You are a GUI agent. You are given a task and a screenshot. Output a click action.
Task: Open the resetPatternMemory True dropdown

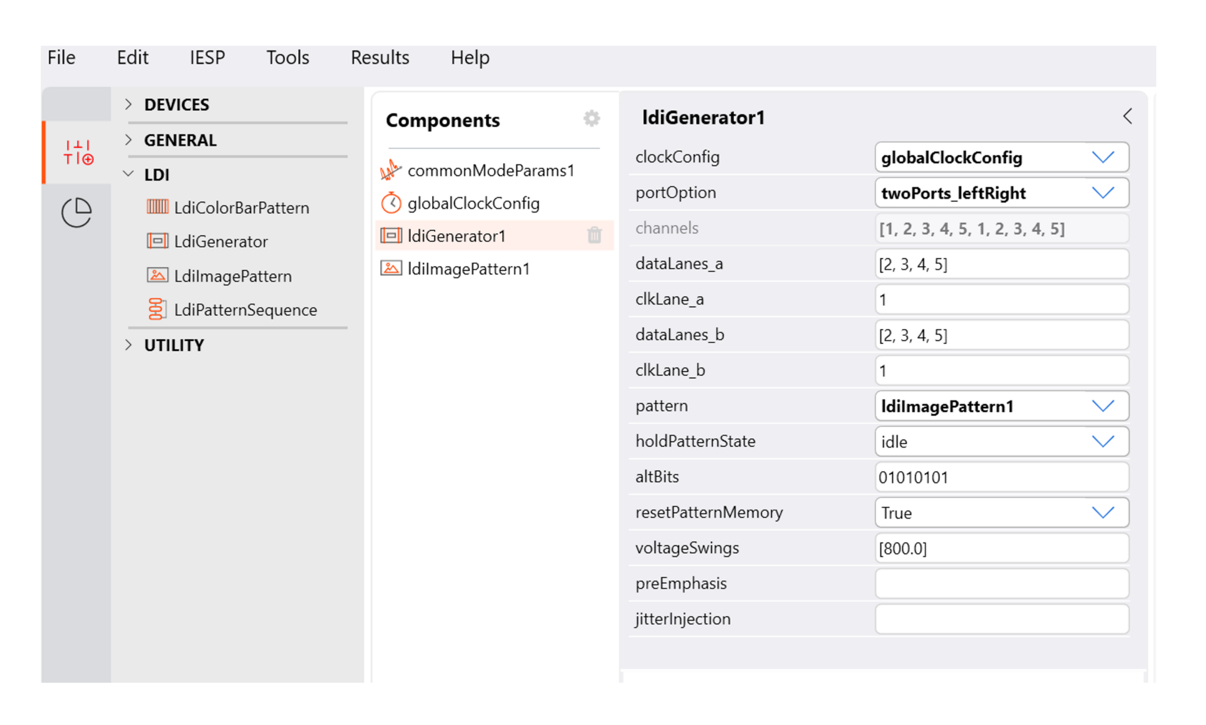[1102, 512]
